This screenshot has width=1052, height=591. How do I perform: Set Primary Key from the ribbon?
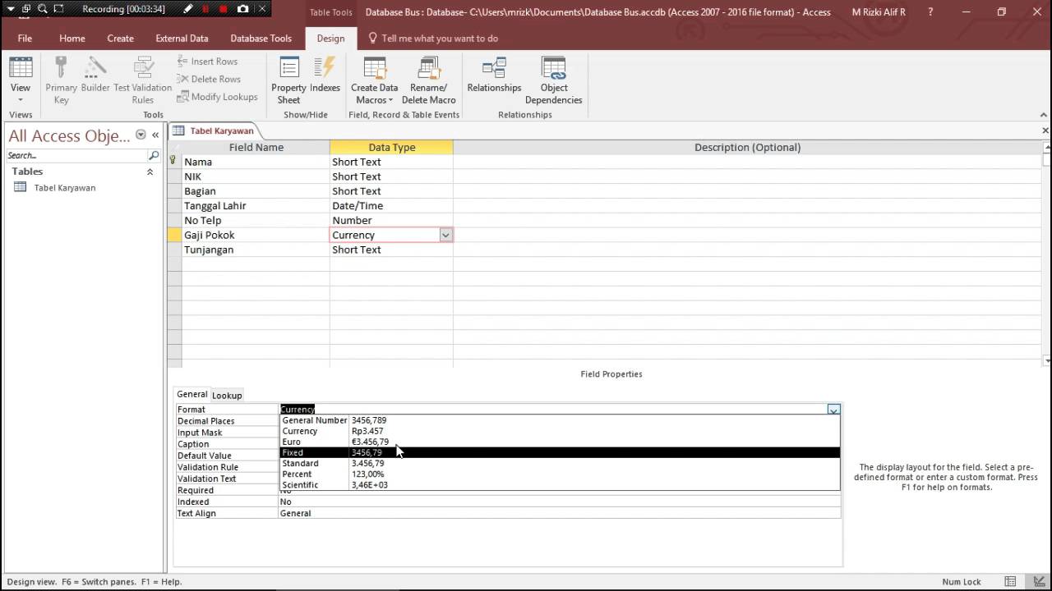(61, 80)
